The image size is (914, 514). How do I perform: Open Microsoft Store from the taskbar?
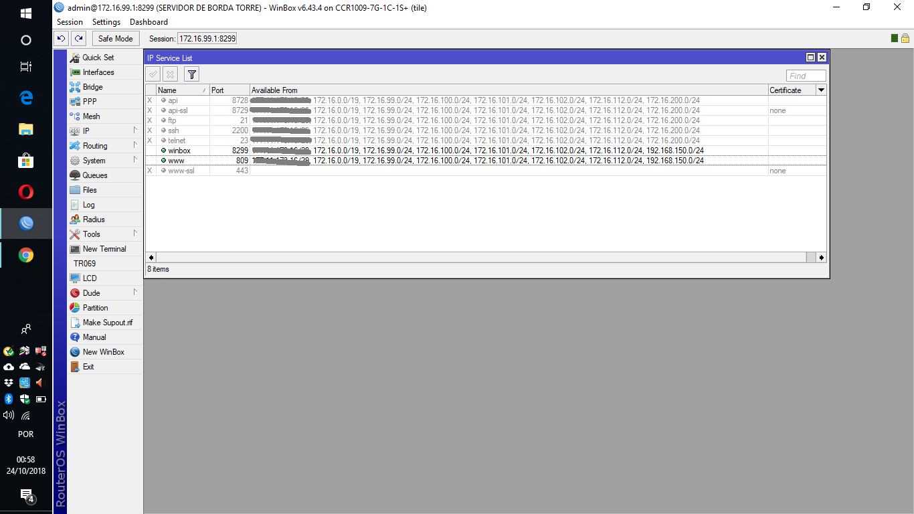coord(26,161)
